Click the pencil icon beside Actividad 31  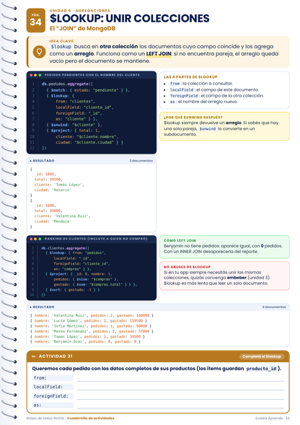click(x=34, y=356)
